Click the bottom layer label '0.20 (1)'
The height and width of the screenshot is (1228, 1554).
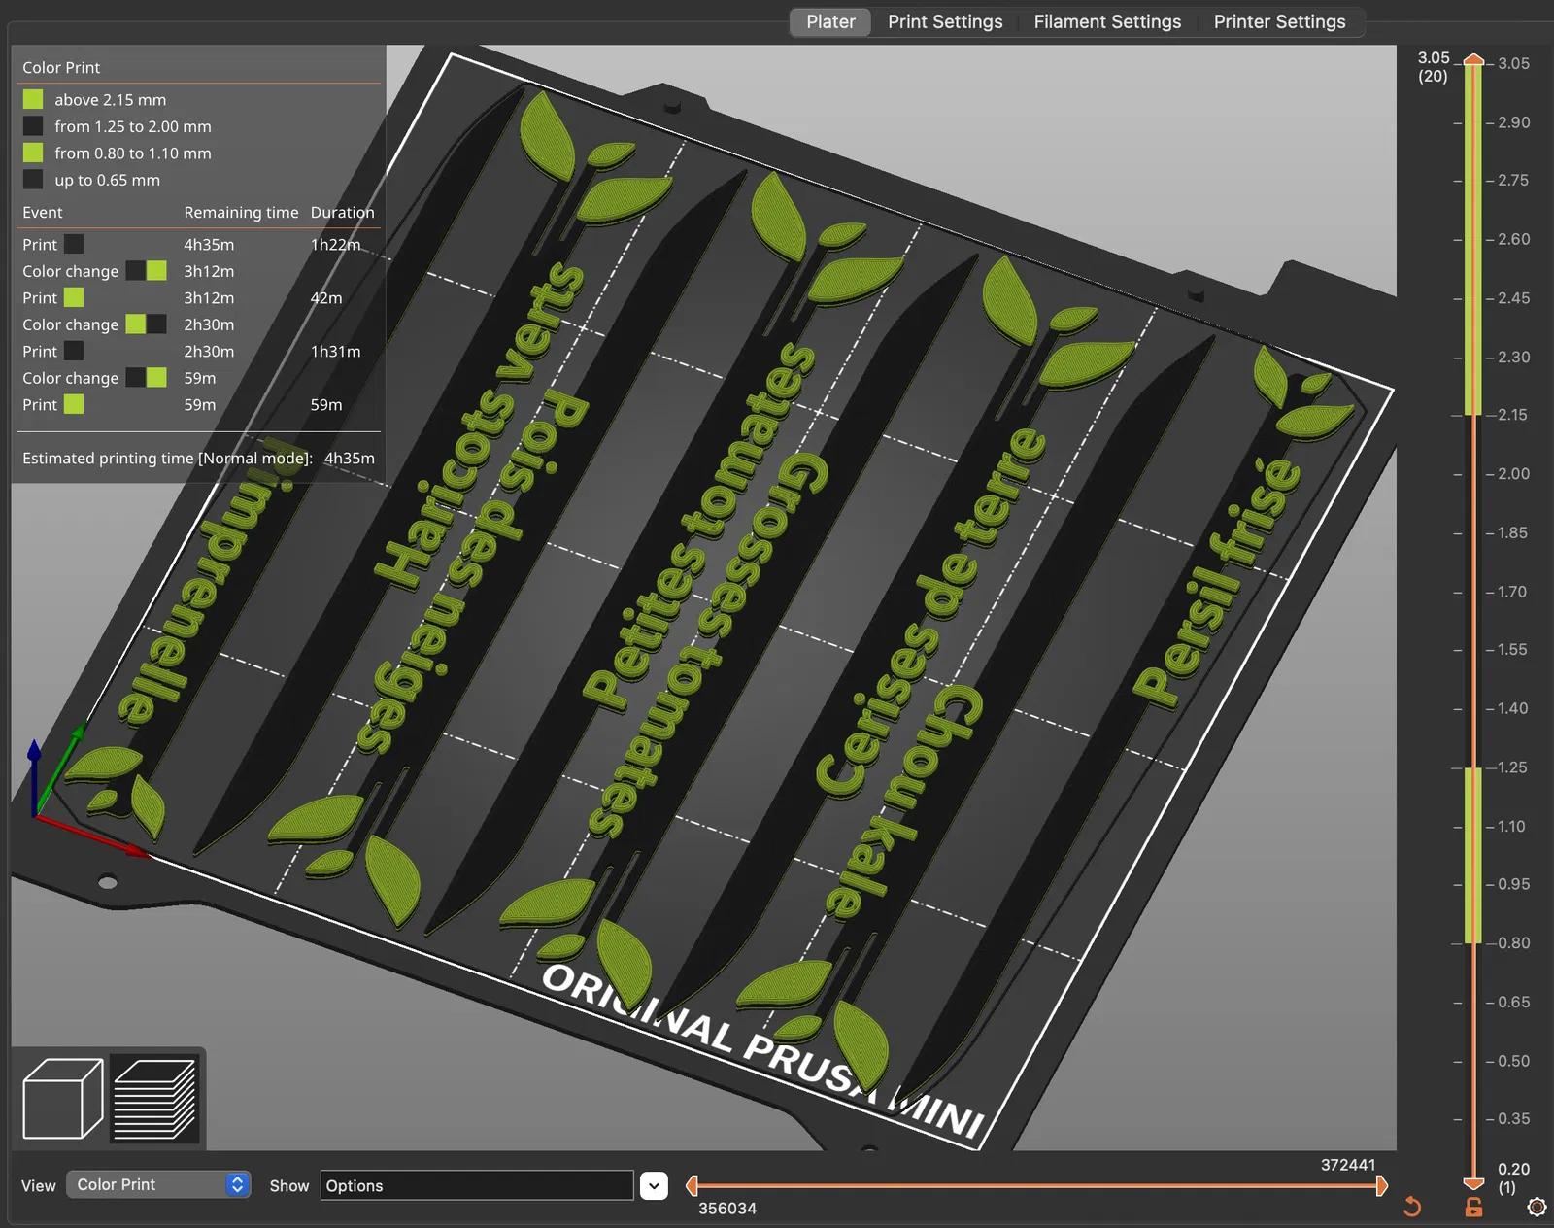pyautogui.click(x=1513, y=1177)
